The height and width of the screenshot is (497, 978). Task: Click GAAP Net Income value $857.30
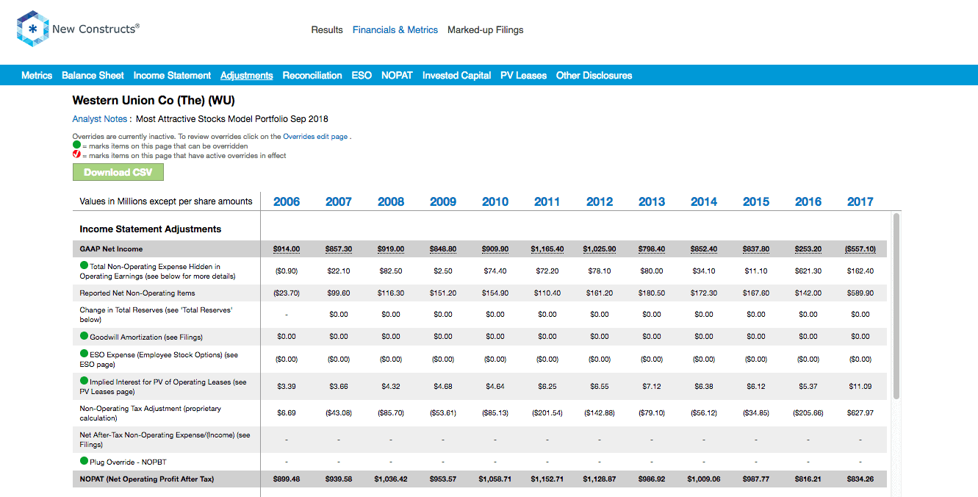point(339,249)
